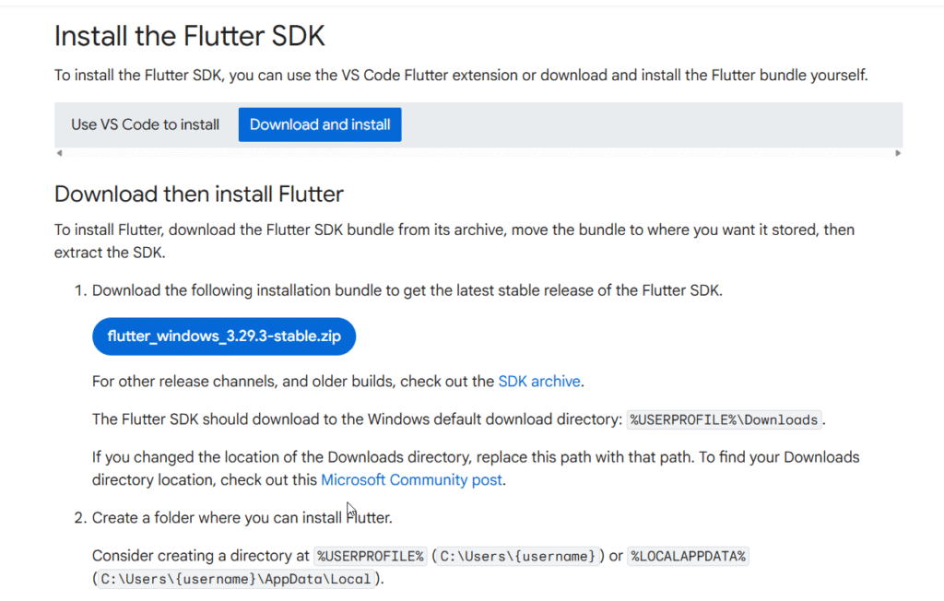Click the C:\Users\{username} code snippet after %USERPROFILE%

(517, 556)
